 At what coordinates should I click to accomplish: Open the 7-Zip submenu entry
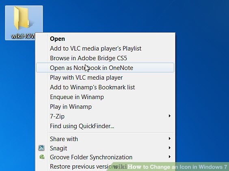tap(105, 116)
